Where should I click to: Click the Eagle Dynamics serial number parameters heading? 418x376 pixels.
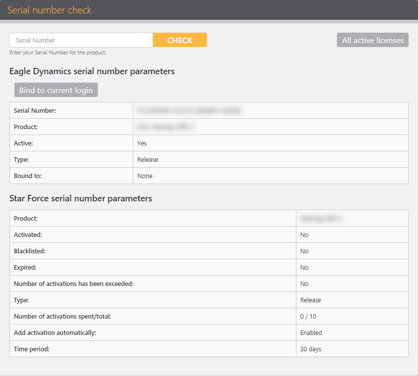92,71
